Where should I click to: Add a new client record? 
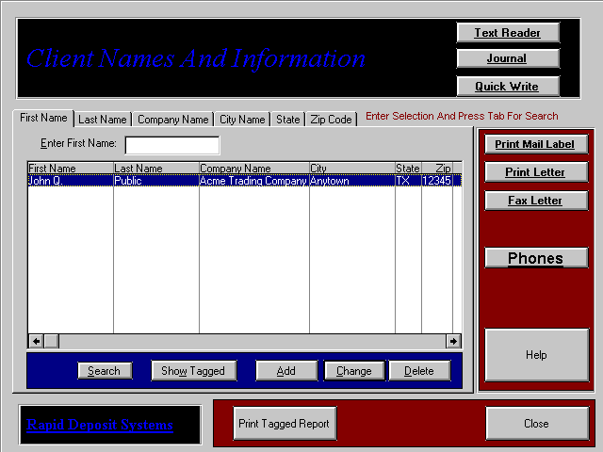[x=285, y=371]
